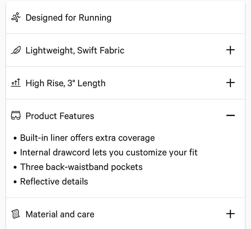The height and width of the screenshot is (229, 251).
Task: Collapse Product Features using minus sign
Action: [230, 116]
